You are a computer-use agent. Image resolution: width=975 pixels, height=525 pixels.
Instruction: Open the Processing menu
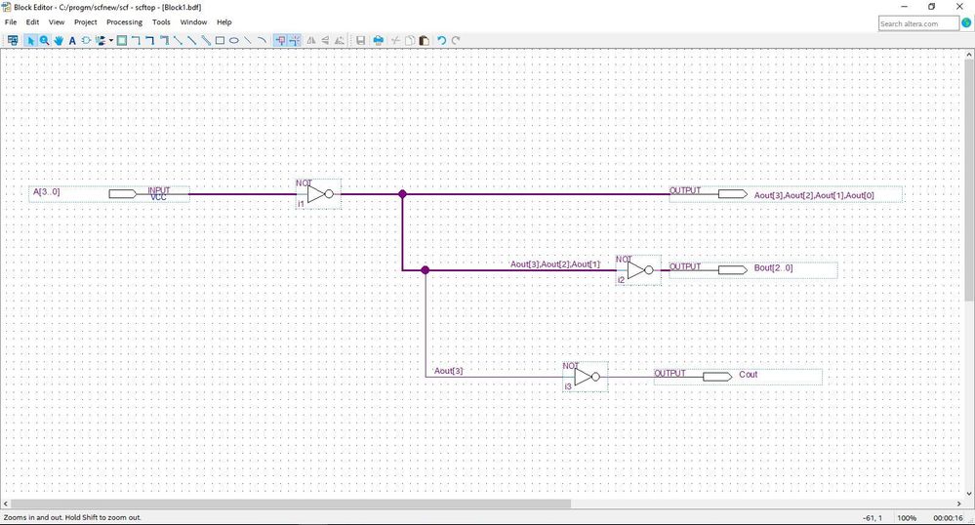[x=124, y=21]
